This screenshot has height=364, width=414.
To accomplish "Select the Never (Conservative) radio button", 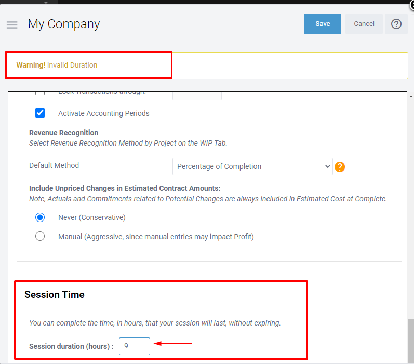I will point(40,217).
